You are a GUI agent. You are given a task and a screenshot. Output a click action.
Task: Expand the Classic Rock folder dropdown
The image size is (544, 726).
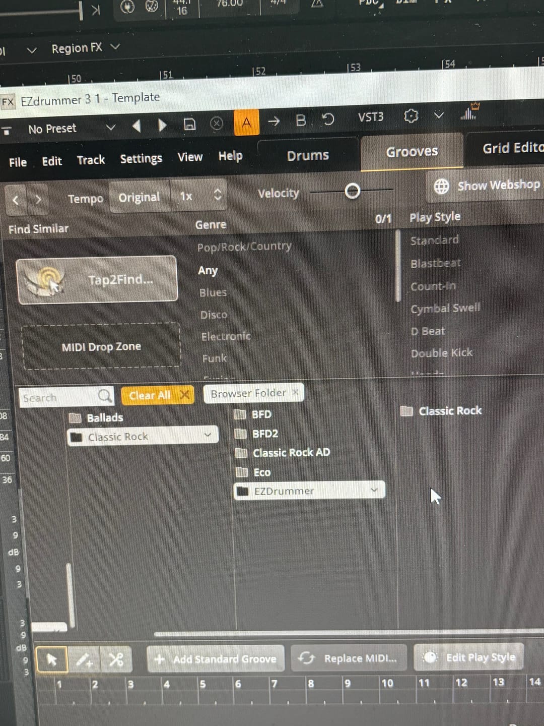208,434
